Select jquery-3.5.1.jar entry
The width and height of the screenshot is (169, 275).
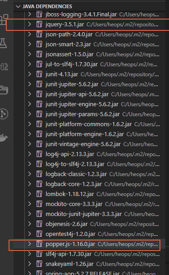click(89, 24)
